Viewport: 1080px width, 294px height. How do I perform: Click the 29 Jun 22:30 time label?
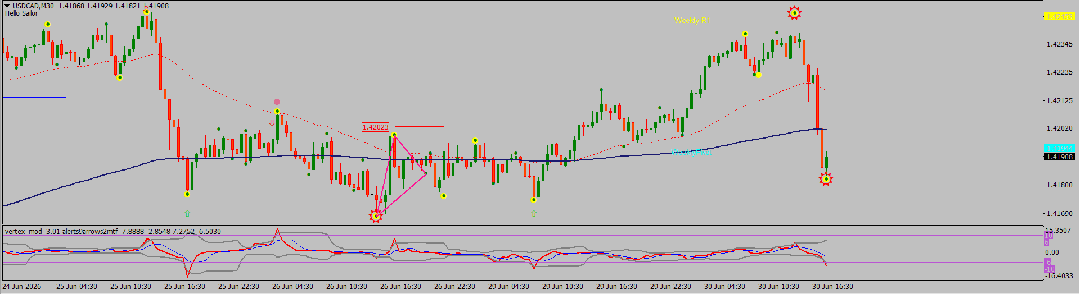(x=670, y=287)
